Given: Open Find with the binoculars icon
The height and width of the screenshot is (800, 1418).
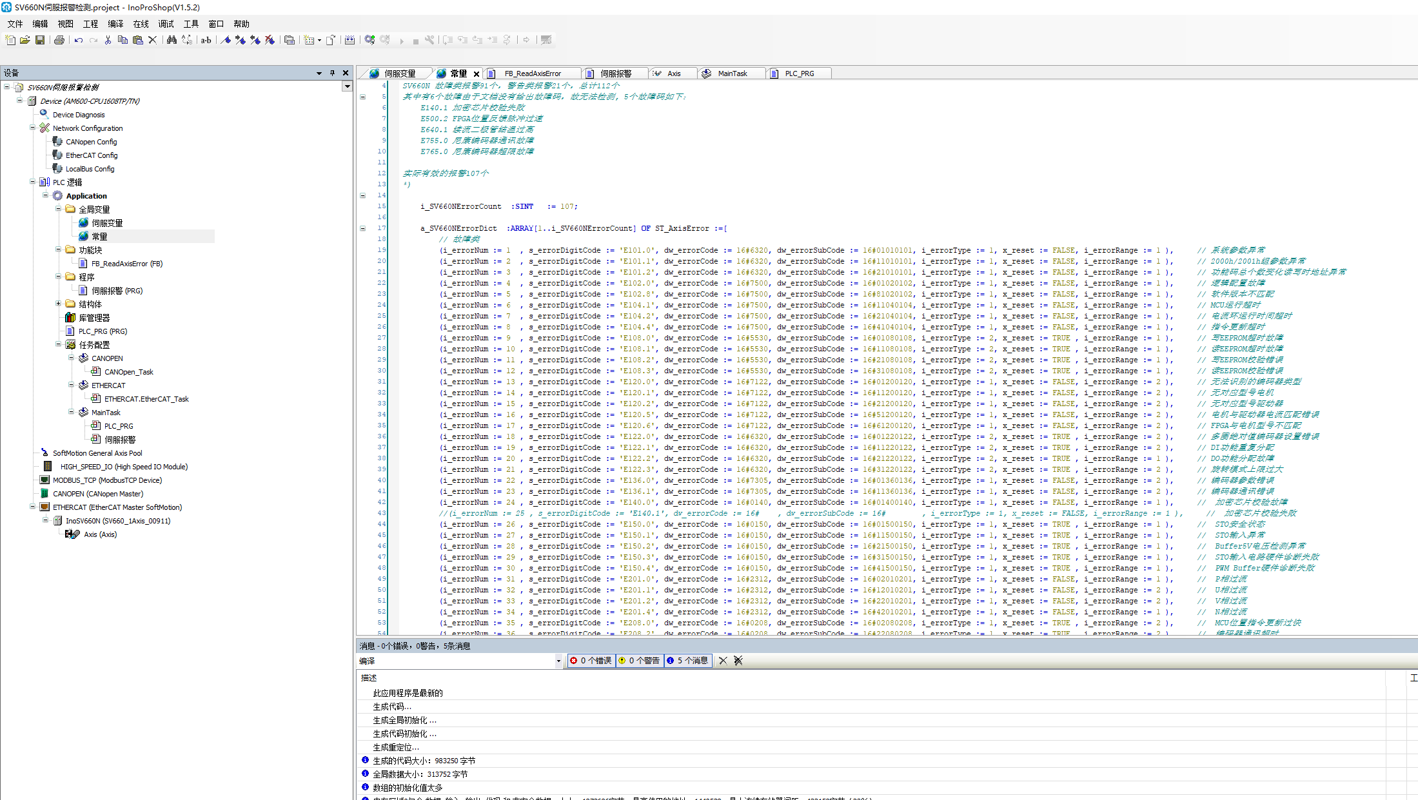Looking at the screenshot, I should coord(172,40).
